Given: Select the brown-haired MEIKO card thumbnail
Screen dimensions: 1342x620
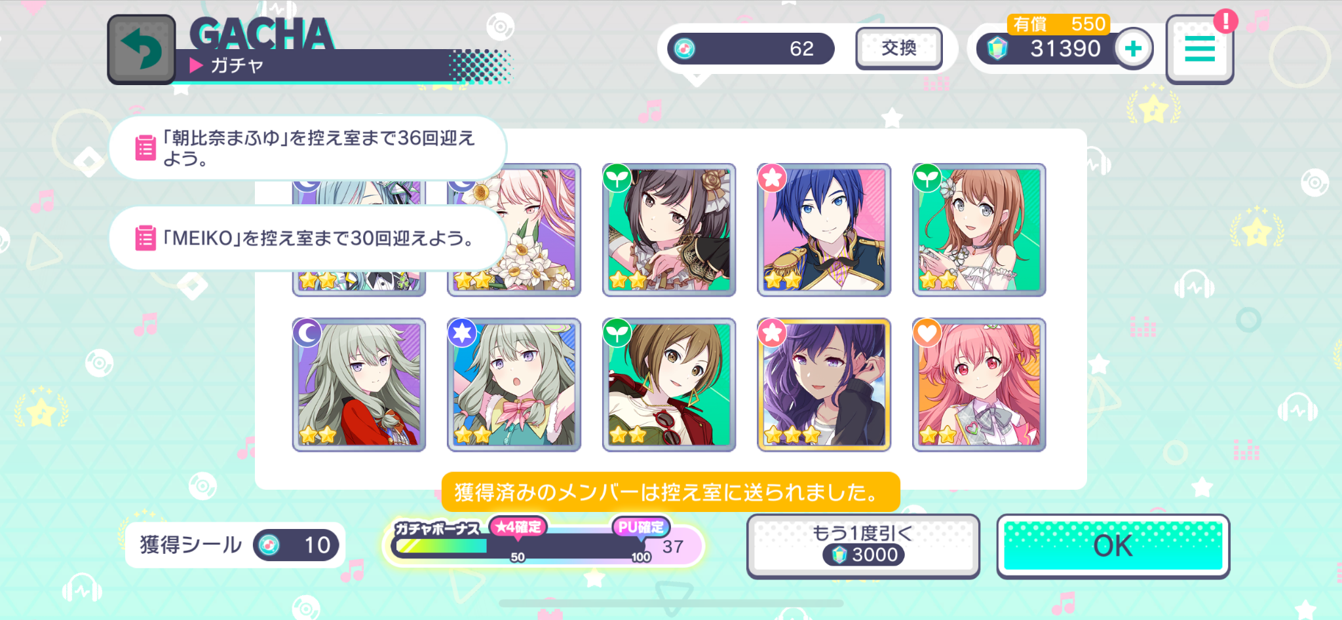Looking at the screenshot, I should [668, 385].
